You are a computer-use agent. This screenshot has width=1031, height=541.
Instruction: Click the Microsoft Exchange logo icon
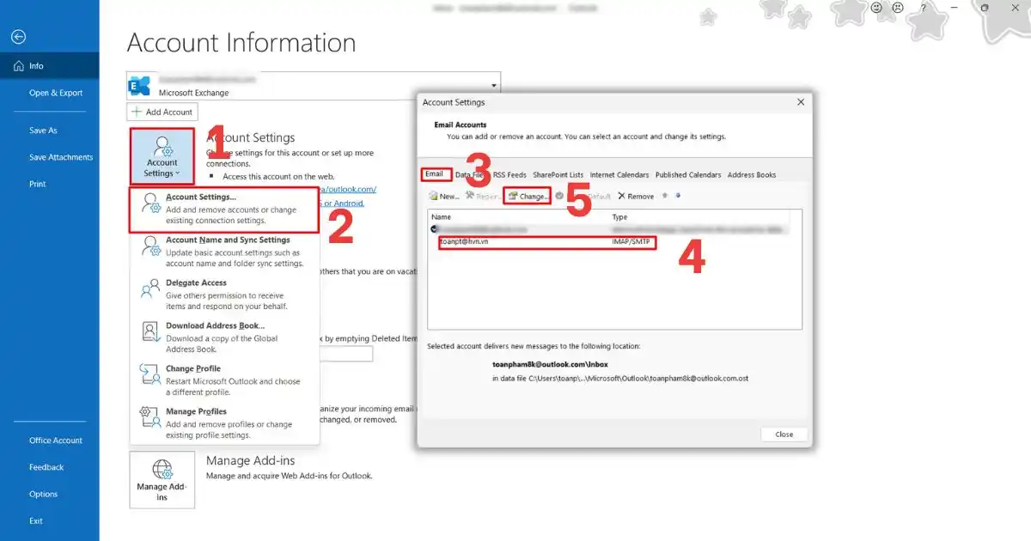[x=139, y=86]
